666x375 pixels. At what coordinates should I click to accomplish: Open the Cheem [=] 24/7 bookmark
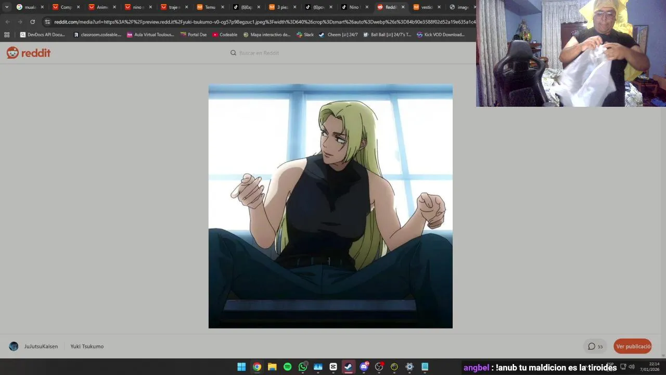(338, 35)
